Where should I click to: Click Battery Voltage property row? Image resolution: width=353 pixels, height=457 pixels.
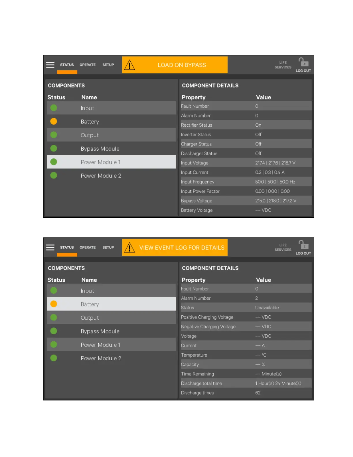246,210
